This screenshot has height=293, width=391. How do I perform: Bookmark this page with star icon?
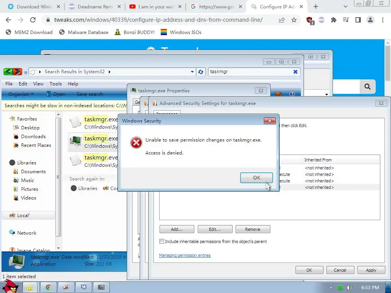(294, 20)
